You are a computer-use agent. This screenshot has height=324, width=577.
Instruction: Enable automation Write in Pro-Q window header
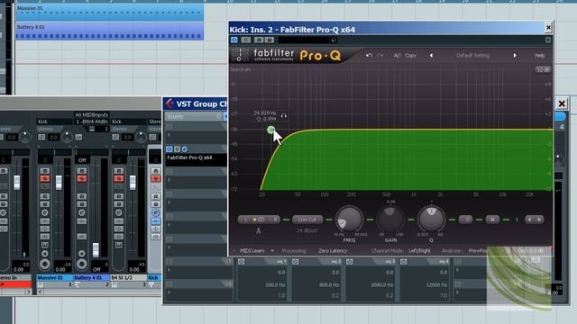point(270,40)
